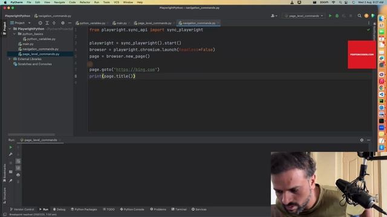
Task: Open Version Control tool window
Action: click(x=22, y=209)
